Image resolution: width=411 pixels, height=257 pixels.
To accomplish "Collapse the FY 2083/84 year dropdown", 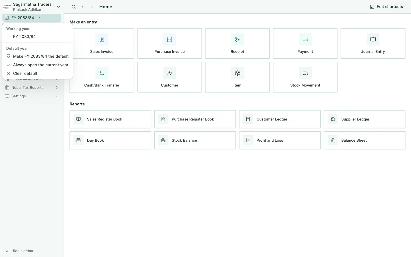I will [32, 18].
